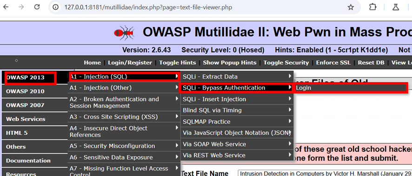The height and width of the screenshot is (176, 412).
Task: Click Reset DB link
Action: tap(371, 63)
